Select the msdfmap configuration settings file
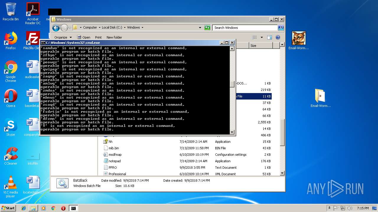The image size is (378, 212). (x=187, y=155)
